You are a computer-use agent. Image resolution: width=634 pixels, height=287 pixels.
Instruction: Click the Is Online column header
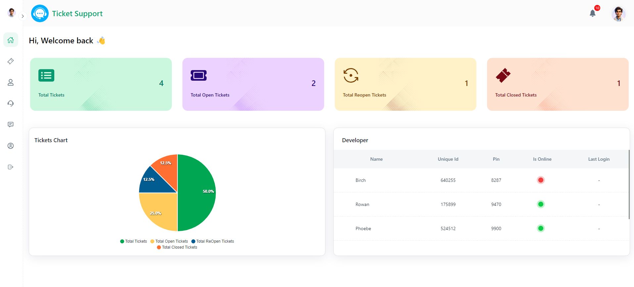coord(542,159)
